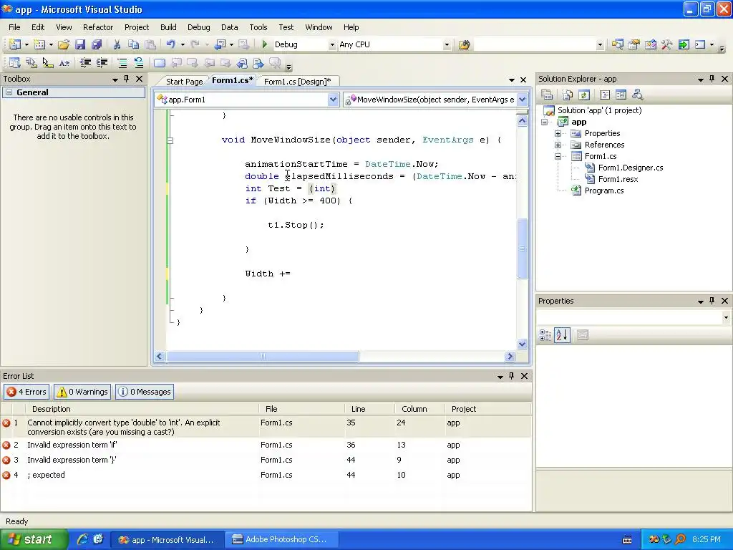Toggle auto-hide pin on Solution Explorer panel
This screenshot has width=733, height=550.
(712, 79)
